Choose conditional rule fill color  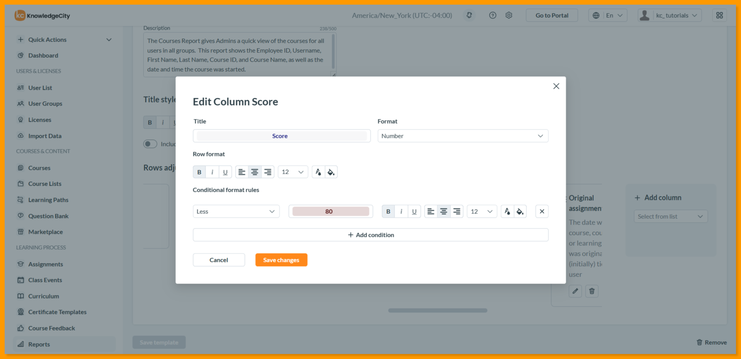[x=520, y=211]
